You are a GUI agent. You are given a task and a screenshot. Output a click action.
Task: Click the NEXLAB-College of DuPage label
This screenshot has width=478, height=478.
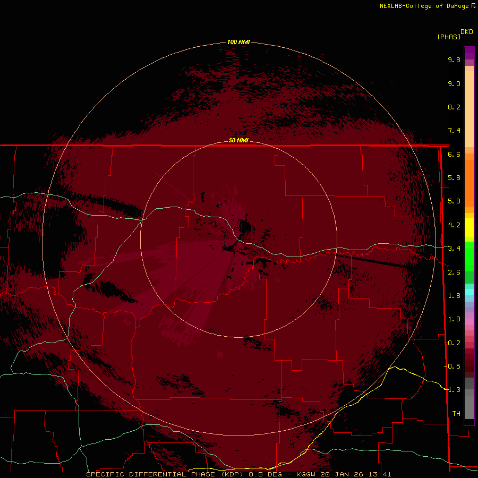click(x=424, y=6)
